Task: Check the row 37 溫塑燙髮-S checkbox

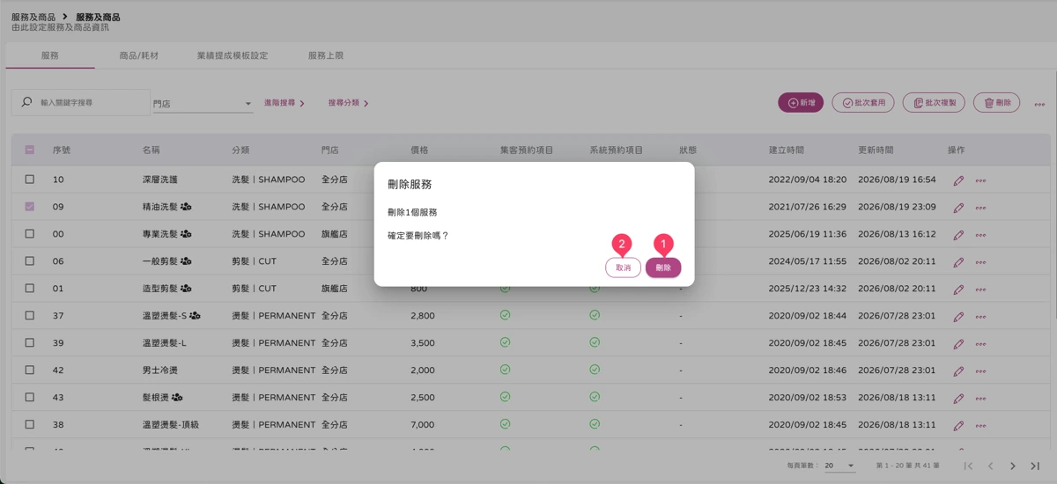Action: pyautogui.click(x=30, y=315)
